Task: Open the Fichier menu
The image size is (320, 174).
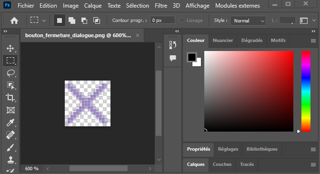Action: 26,6
